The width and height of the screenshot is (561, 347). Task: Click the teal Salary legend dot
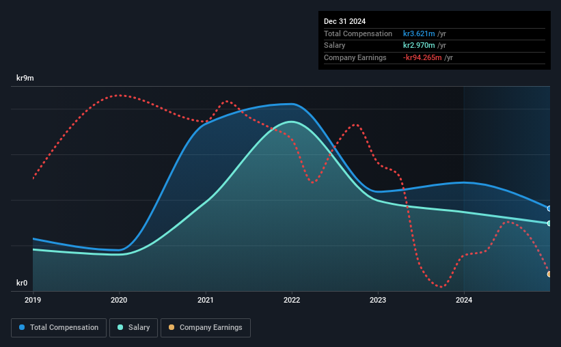[x=120, y=327]
